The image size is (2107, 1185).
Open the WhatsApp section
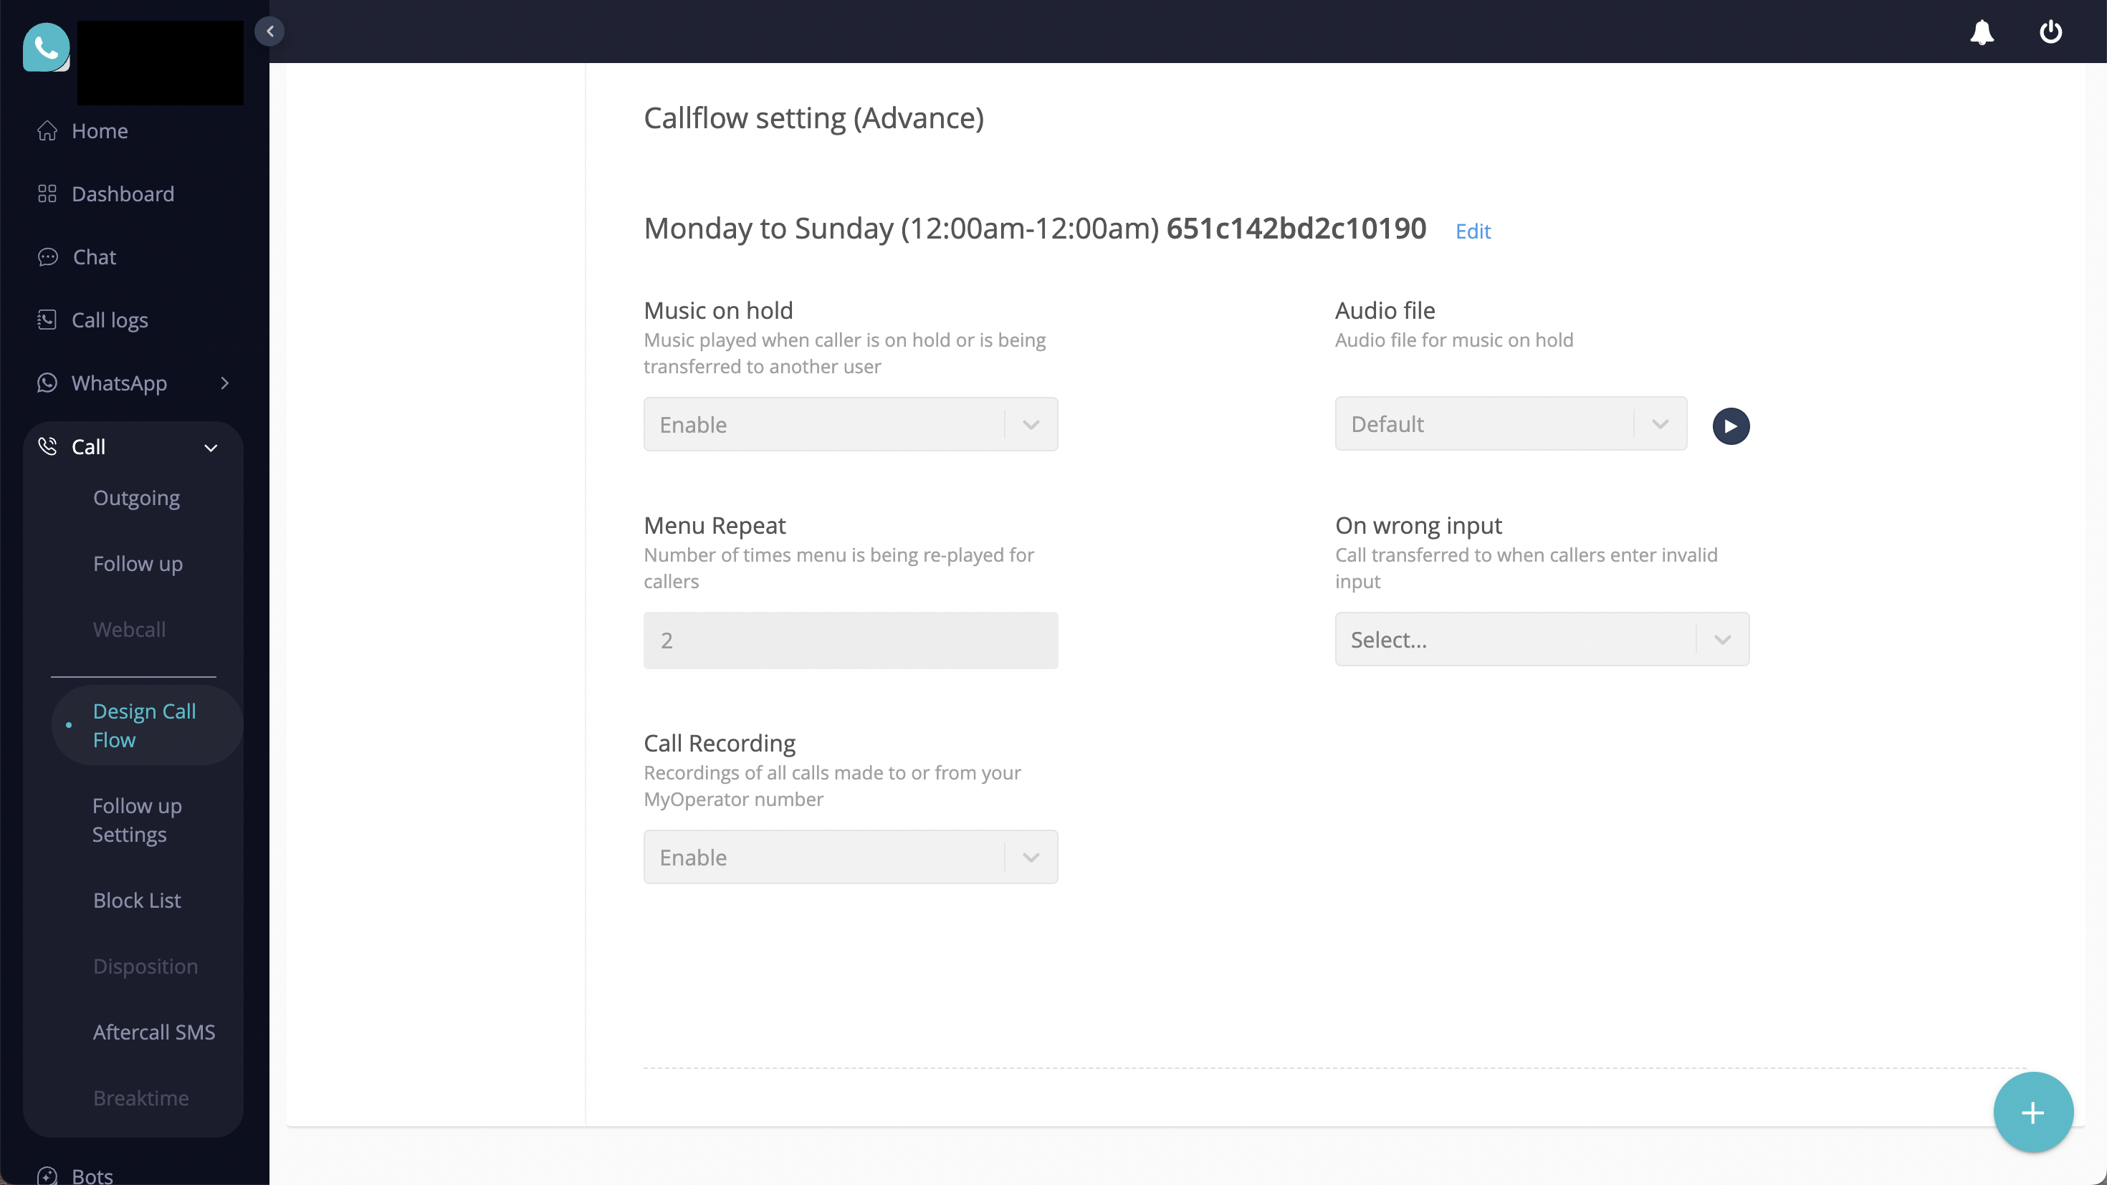pyautogui.click(x=120, y=383)
